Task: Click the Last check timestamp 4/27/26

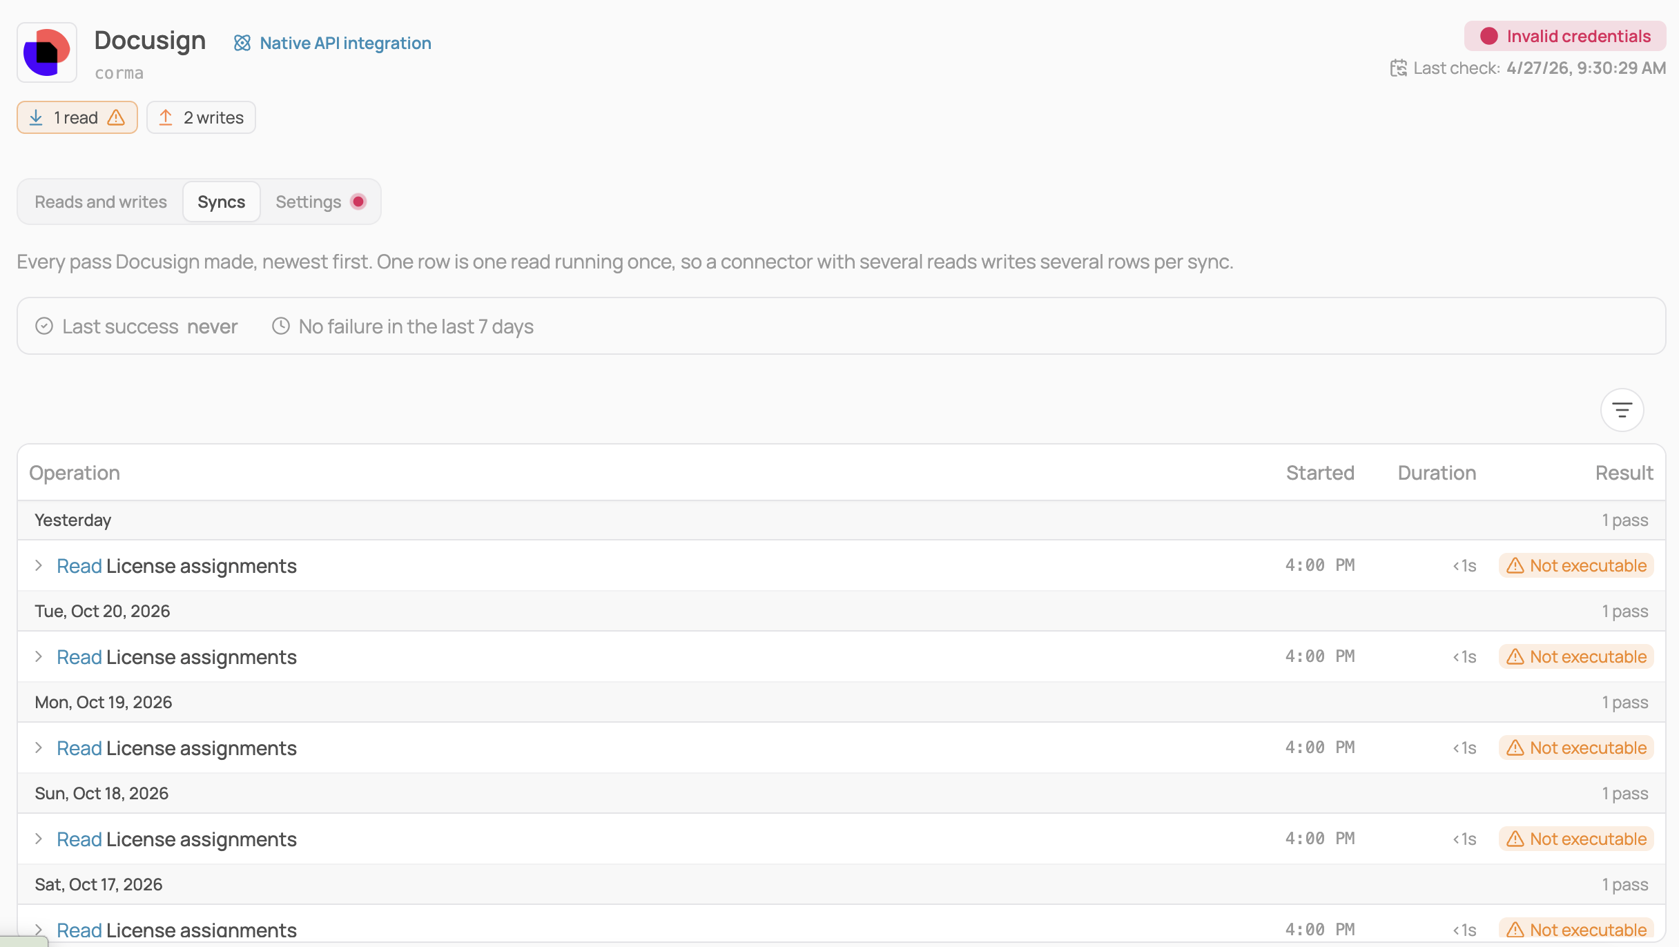Action: [1586, 68]
